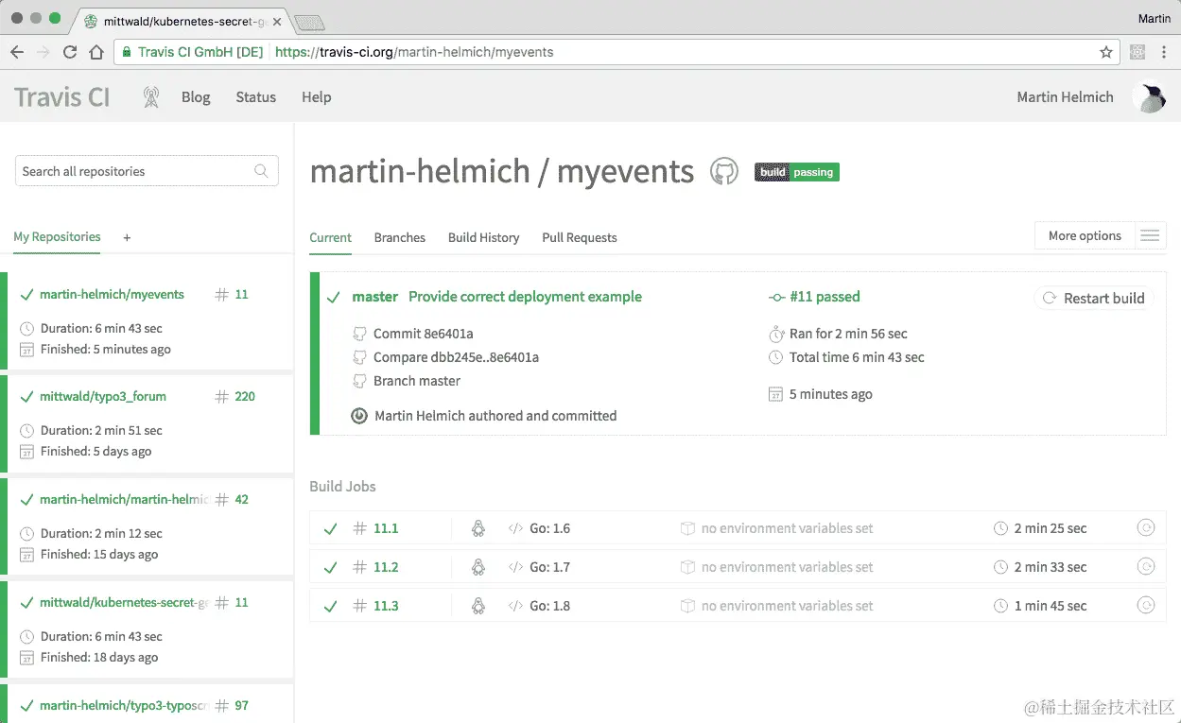Open the hamburger menu beside More options
Image resolution: width=1181 pixels, height=723 pixels.
1150,236
